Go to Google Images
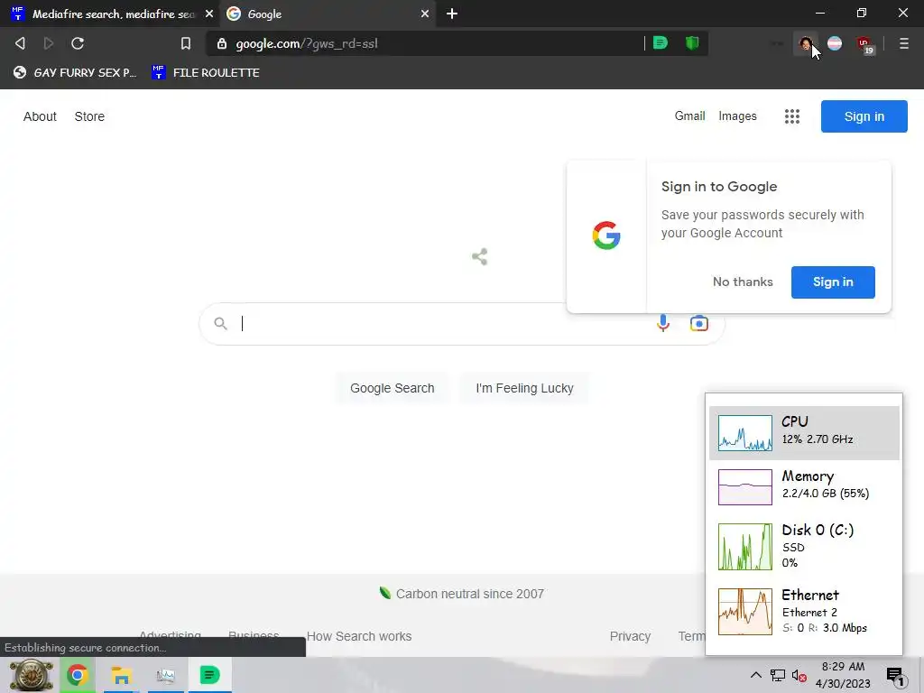The height and width of the screenshot is (693, 924). (737, 116)
